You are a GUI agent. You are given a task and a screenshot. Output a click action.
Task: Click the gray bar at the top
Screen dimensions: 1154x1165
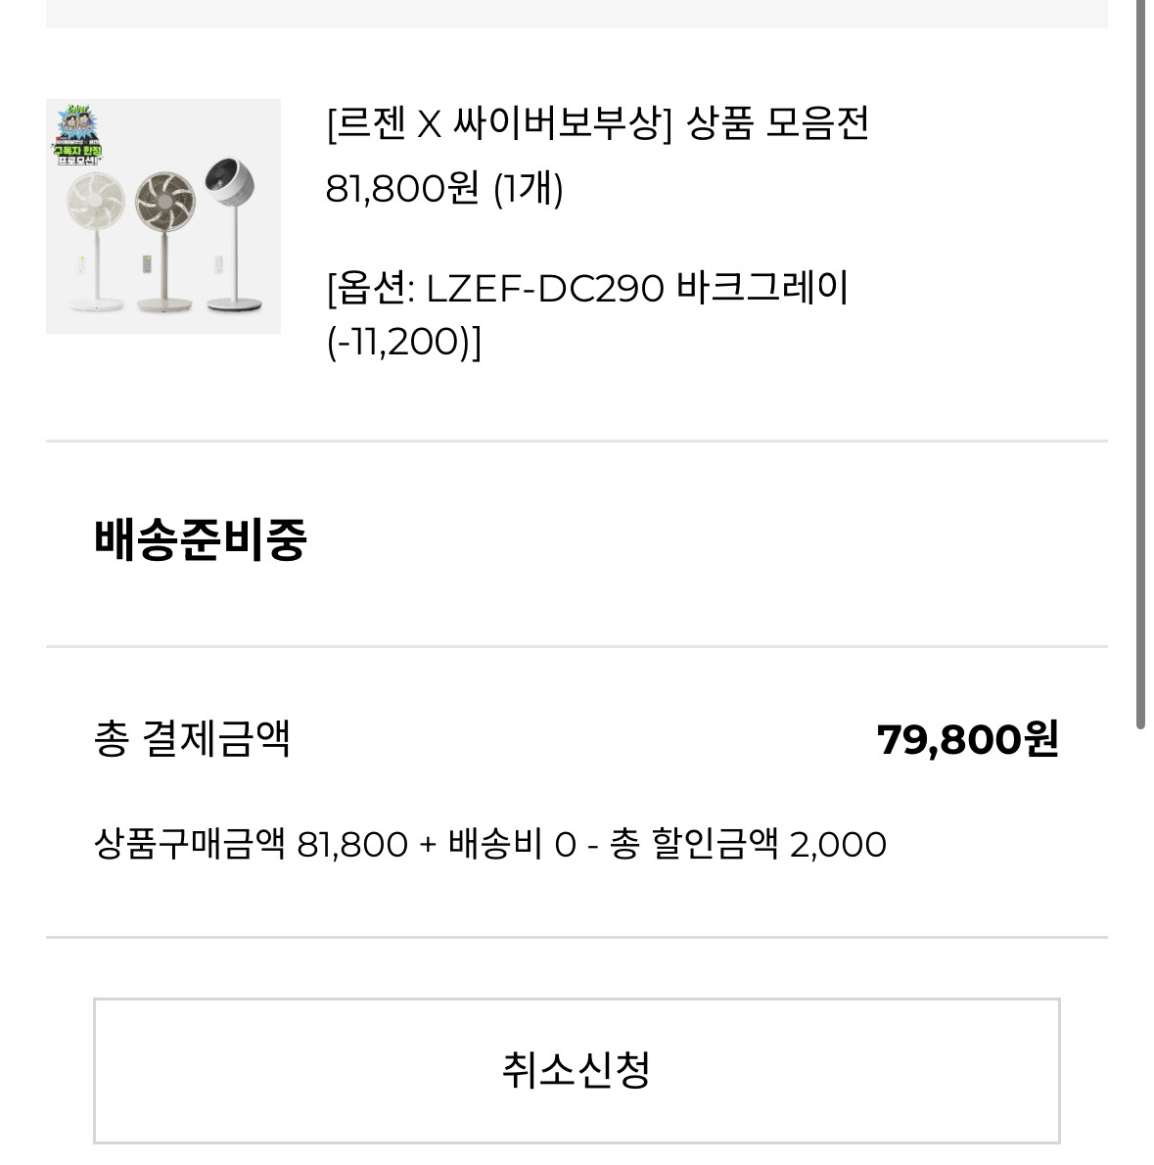[x=577, y=14]
